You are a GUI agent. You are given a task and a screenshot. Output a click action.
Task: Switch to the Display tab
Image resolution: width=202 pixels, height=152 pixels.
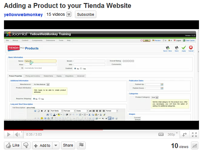pyautogui.click(x=59, y=76)
